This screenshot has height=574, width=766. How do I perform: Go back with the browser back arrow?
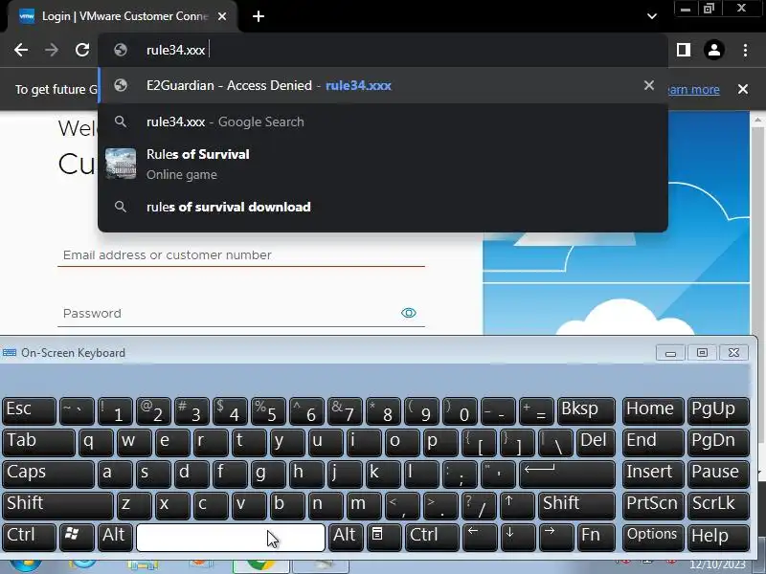21,50
